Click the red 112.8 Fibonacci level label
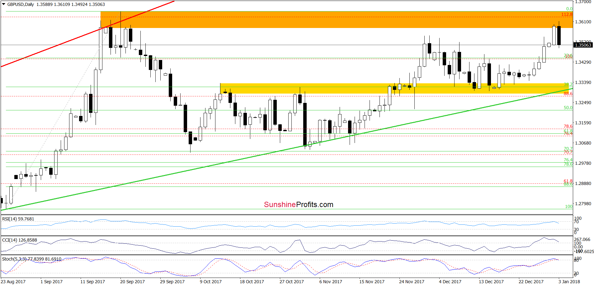 coord(567,15)
